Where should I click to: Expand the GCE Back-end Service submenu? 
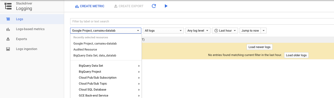(x=106, y=96)
